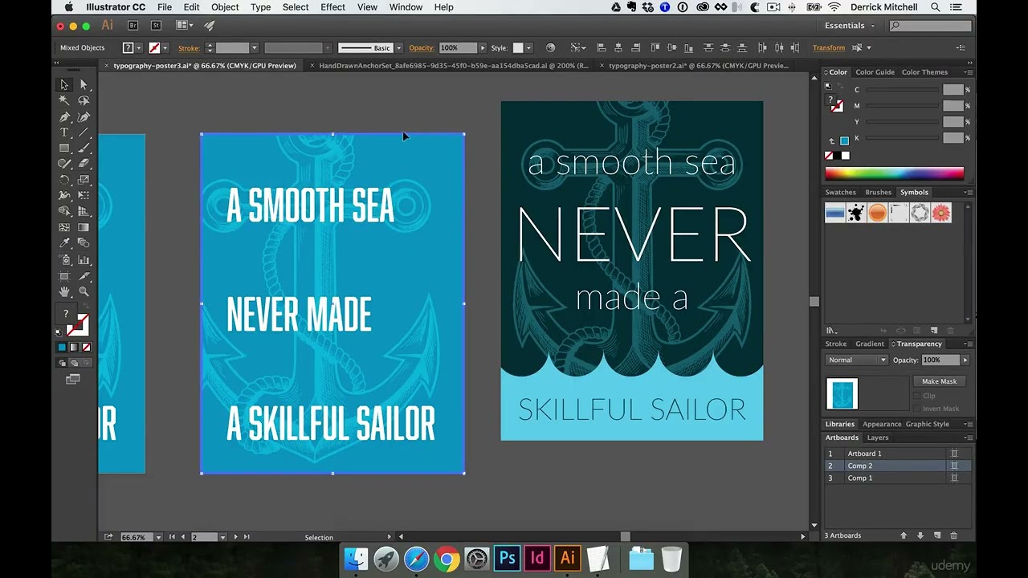Toggle artboard options icon for Comp 1

(x=954, y=478)
